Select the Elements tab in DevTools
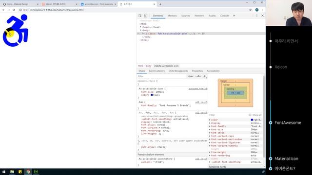 [x=158, y=16]
